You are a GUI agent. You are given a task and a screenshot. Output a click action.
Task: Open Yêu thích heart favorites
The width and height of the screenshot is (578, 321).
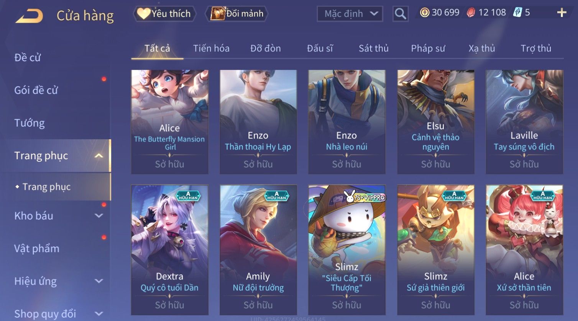coord(164,14)
